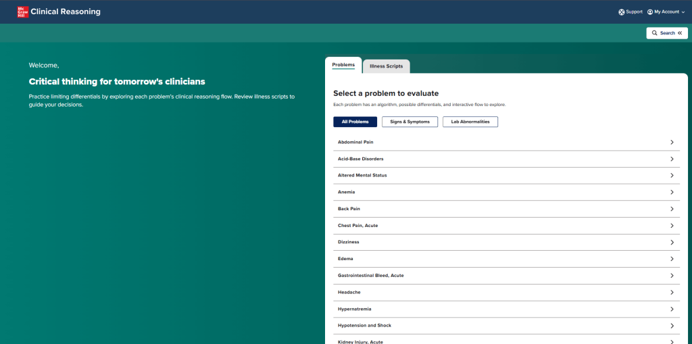692x344 pixels.
Task: Collapse search panel with double chevron icon
Action: click(680, 33)
